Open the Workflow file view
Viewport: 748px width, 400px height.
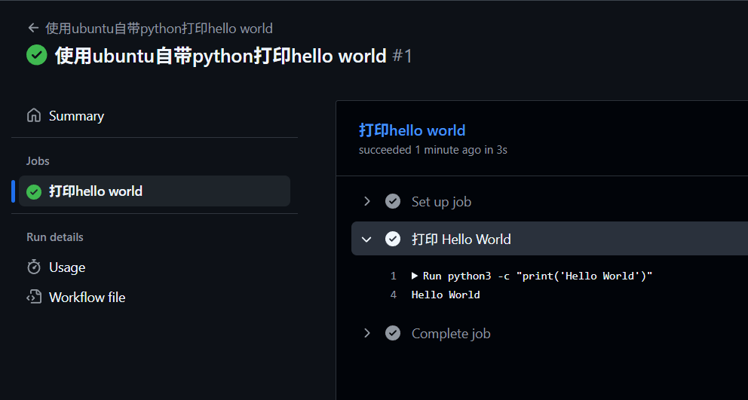pos(87,298)
